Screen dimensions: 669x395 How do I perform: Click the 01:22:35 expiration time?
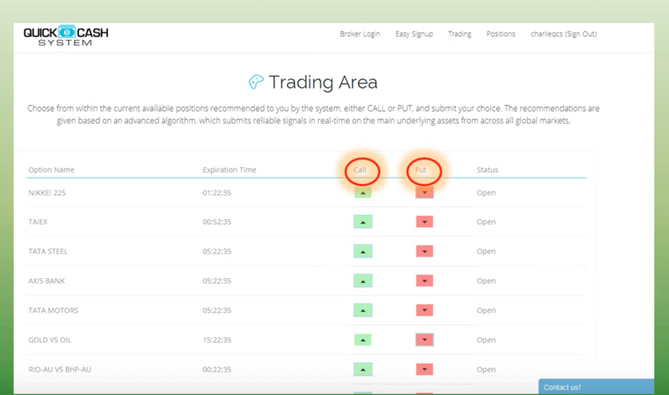[x=217, y=193]
